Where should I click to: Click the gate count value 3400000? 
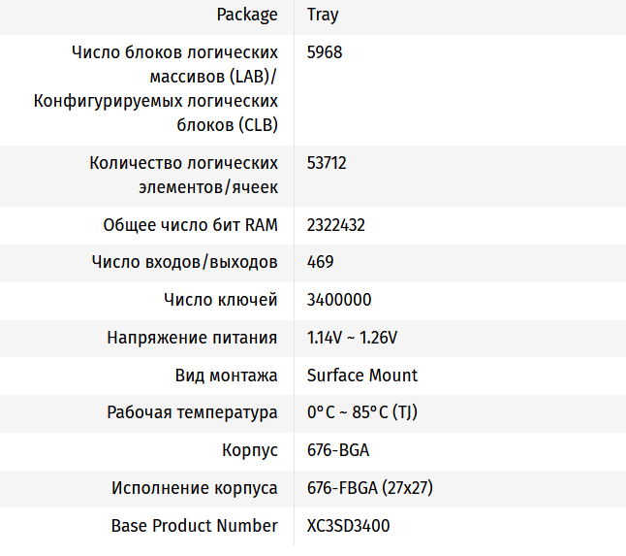pyautogui.click(x=338, y=300)
